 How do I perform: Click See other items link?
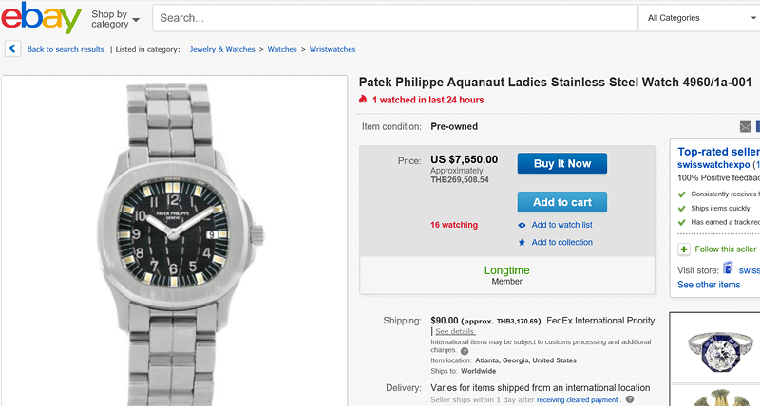click(x=709, y=285)
